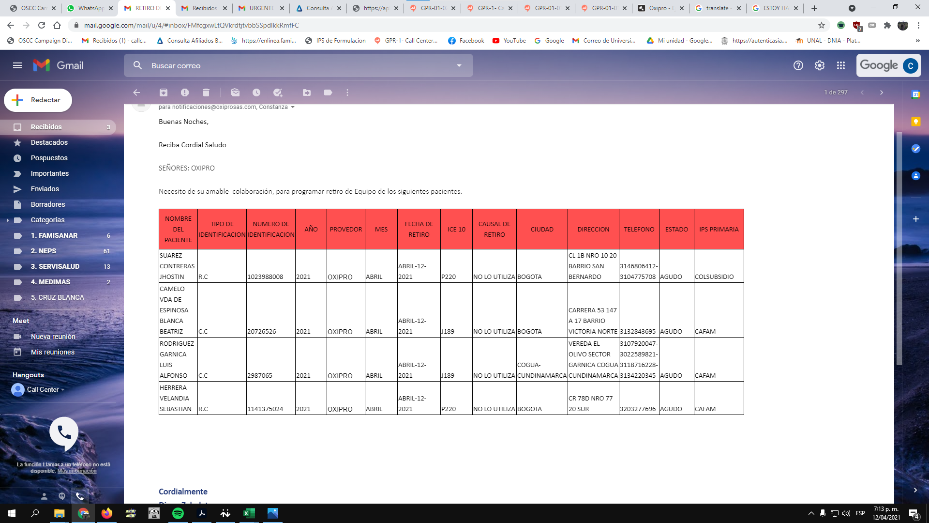Open Mis reuniones in Meet
The image size is (929, 523).
click(53, 352)
